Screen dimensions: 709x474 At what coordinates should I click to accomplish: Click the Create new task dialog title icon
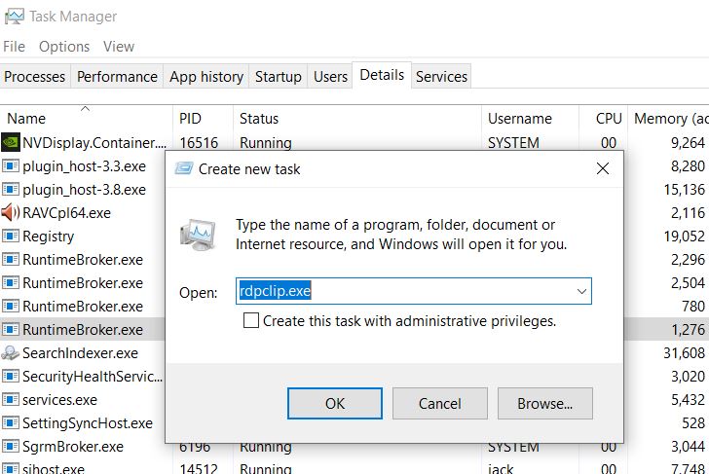click(x=183, y=168)
